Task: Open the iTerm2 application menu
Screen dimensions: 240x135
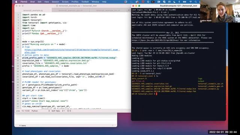Action: [x=24, y=2]
